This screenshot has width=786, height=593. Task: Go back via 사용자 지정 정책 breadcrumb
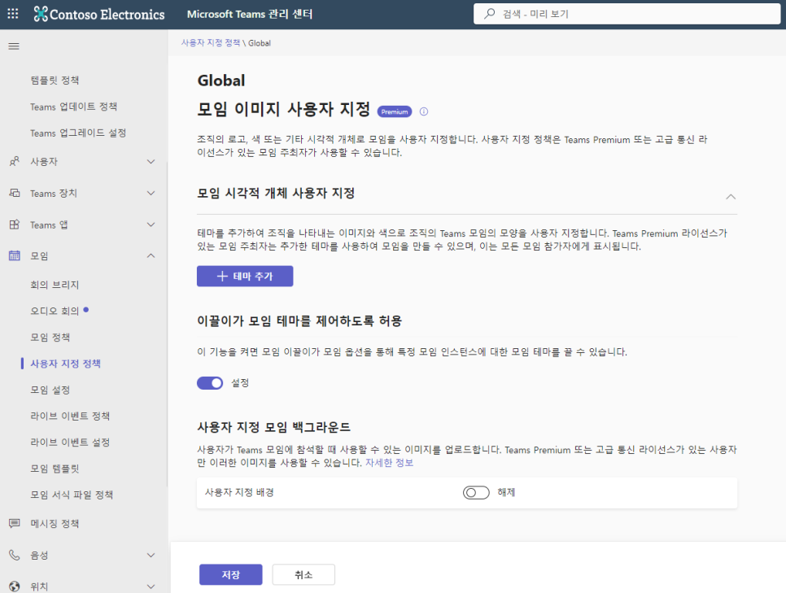(x=211, y=43)
